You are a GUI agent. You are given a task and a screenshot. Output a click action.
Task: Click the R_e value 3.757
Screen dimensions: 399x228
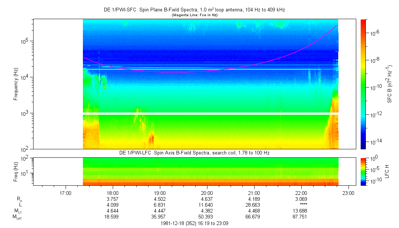pos(112,199)
